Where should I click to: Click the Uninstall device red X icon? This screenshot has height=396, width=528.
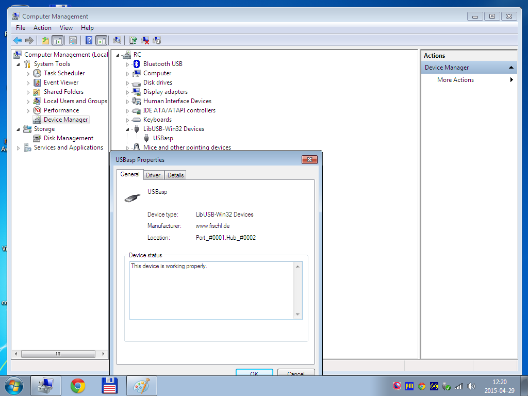coord(145,40)
